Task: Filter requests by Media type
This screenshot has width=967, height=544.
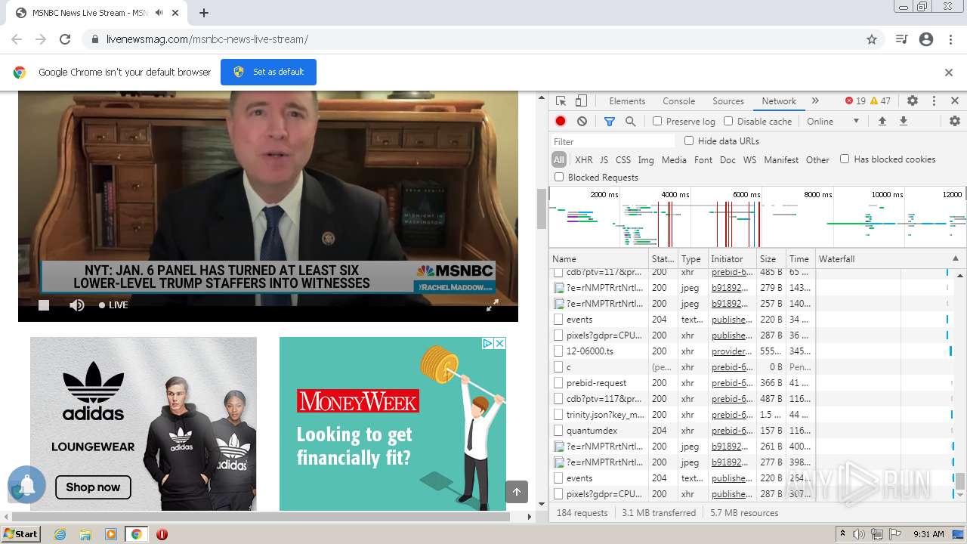Action: [674, 159]
